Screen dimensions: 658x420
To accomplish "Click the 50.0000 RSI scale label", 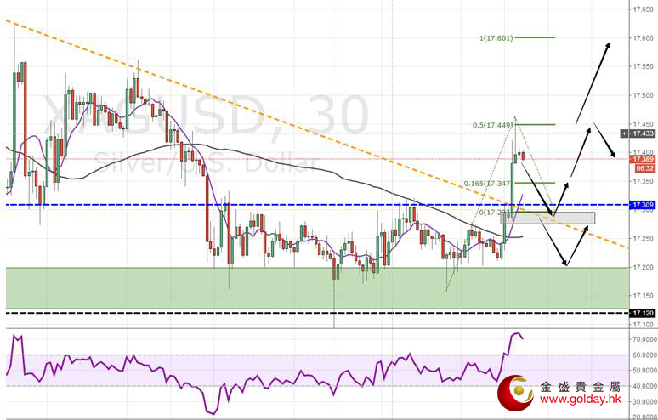I will [645, 371].
